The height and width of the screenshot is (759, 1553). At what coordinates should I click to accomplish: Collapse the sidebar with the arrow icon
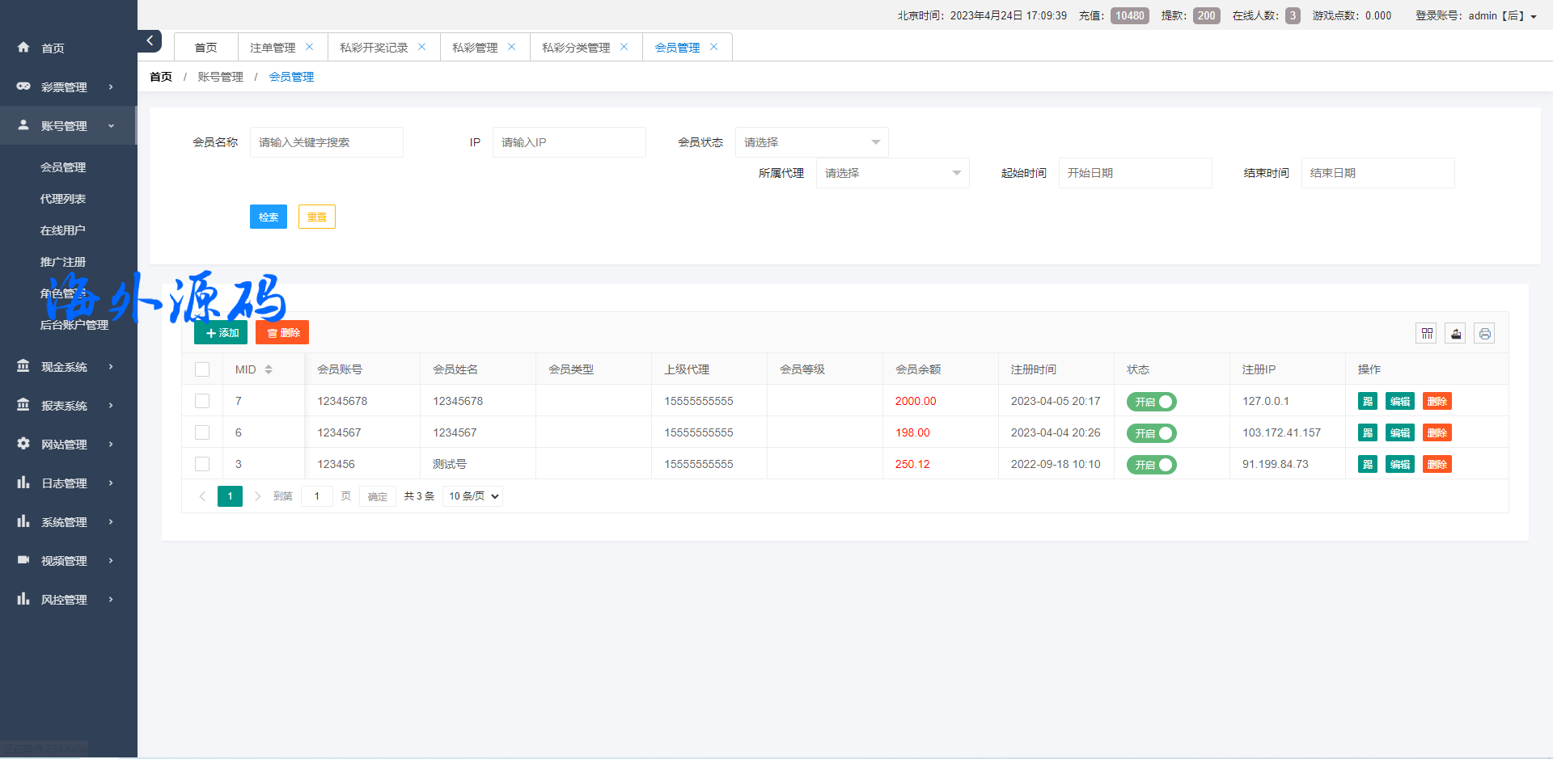point(150,40)
